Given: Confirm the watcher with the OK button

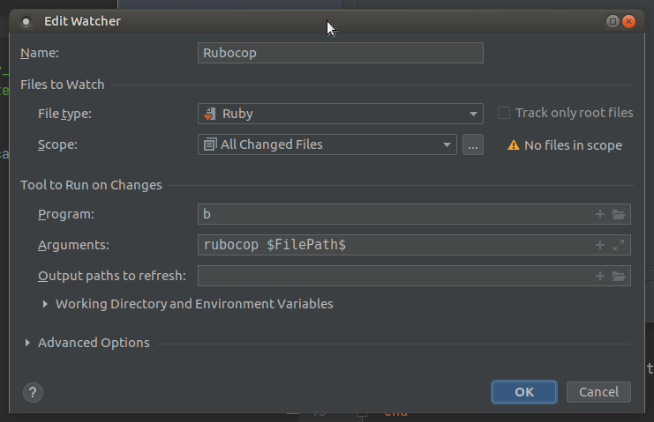Looking at the screenshot, I should coord(524,392).
